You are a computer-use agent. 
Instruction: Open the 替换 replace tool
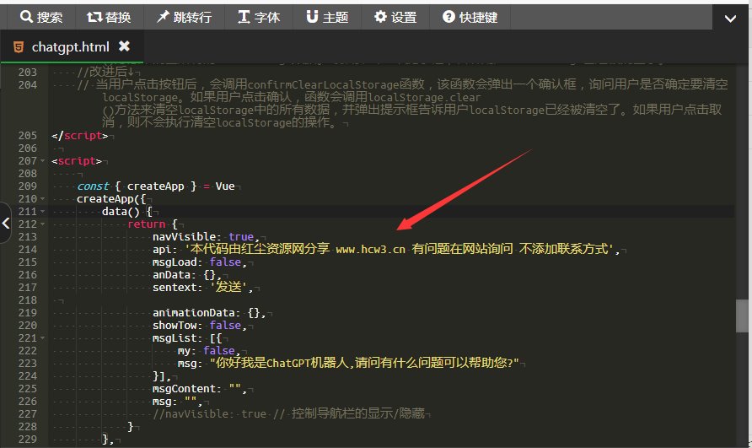(109, 17)
